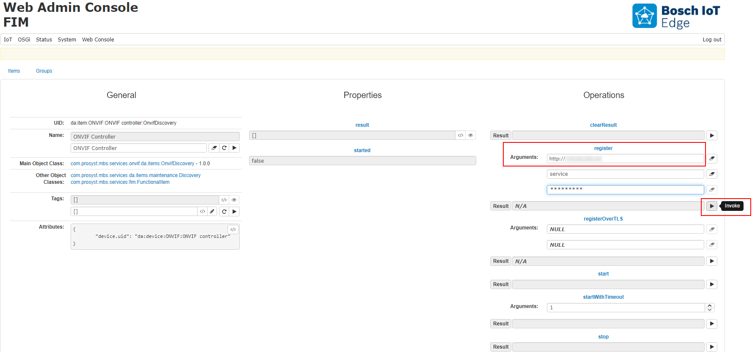This screenshot has width=752, height=352.
Task: Click the Bosch IoT Edge logo
Action: [676, 16]
